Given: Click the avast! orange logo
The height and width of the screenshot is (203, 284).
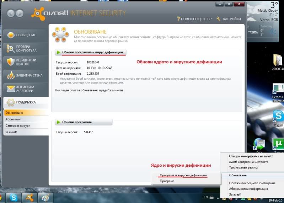Looking at the screenshot, I should 38,14.
